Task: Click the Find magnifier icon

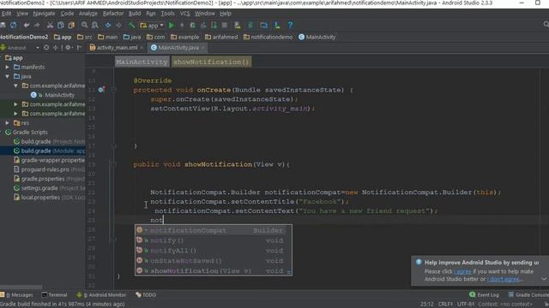Action: pos(84,25)
